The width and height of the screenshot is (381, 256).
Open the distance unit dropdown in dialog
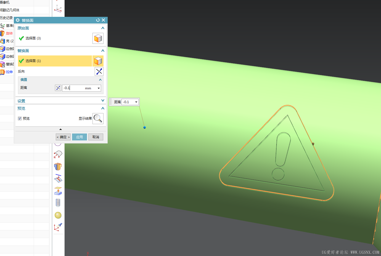(99, 88)
